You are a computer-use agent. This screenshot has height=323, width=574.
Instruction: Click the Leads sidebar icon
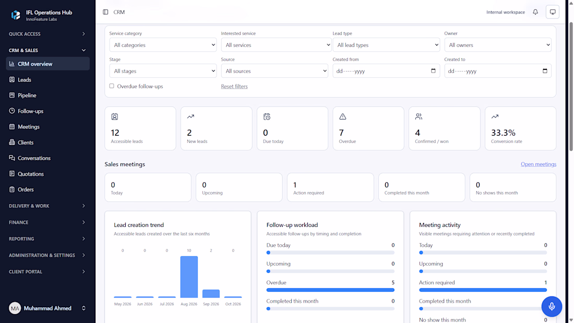coord(11,79)
